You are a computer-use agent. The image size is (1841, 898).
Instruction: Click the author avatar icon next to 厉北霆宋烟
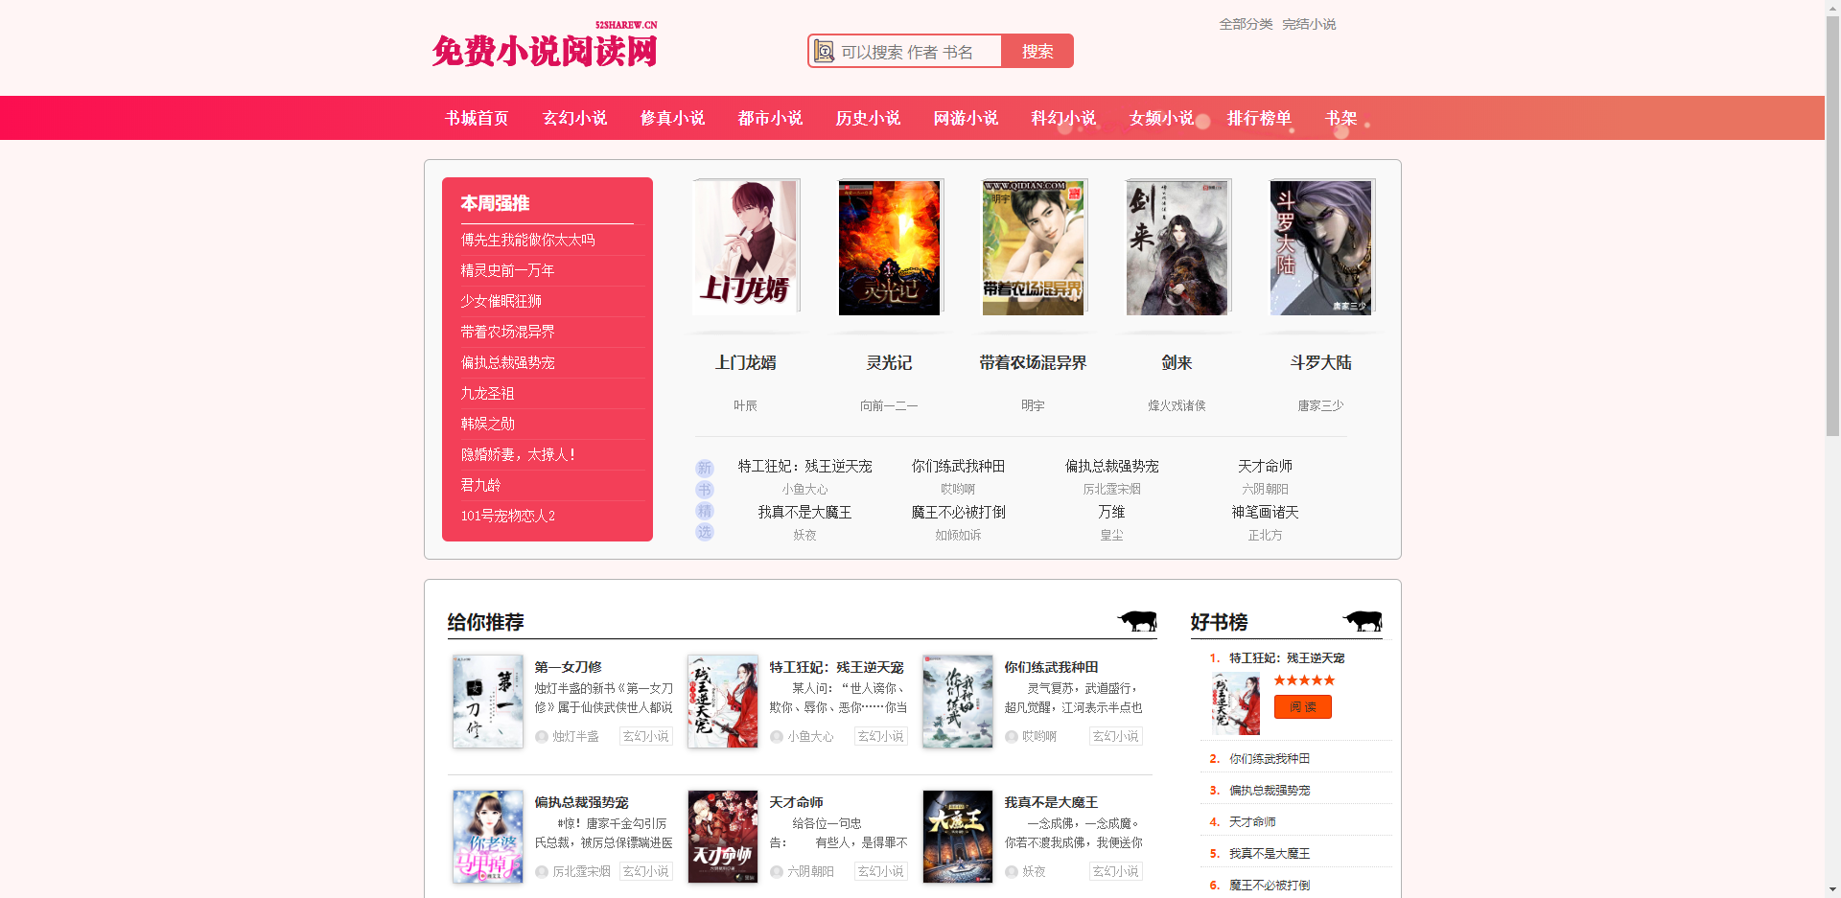pyautogui.click(x=542, y=872)
